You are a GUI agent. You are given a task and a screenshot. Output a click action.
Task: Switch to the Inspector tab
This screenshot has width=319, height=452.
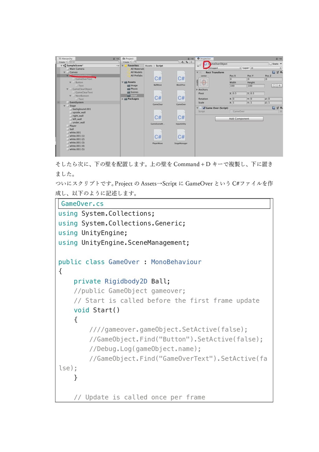click(204, 58)
